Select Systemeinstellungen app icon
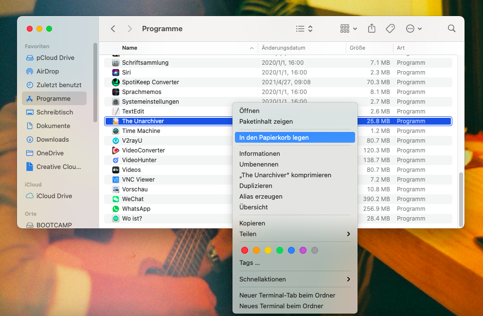The height and width of the screenshot is (316, 483). tap(115, 101)
